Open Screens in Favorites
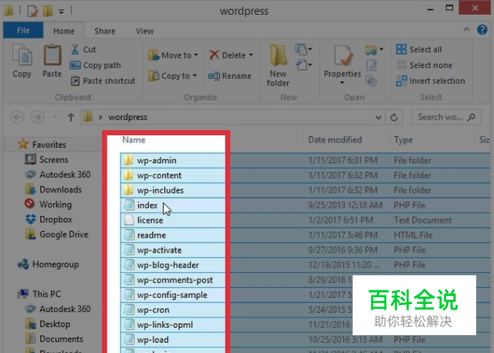494x353 pixels. pos(46,160)
